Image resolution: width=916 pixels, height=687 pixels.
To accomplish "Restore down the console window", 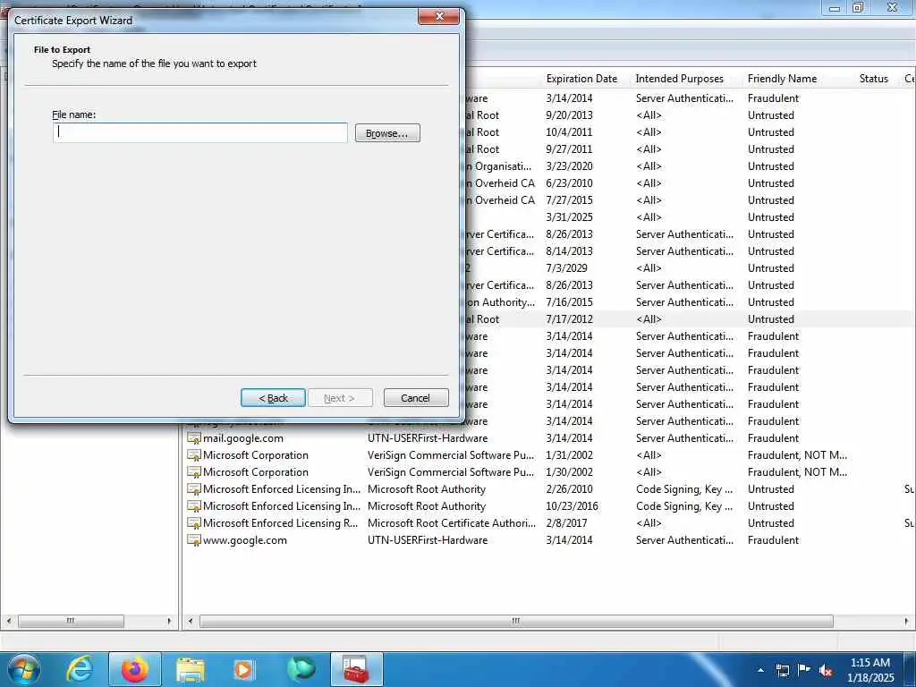I will (858, 7).
